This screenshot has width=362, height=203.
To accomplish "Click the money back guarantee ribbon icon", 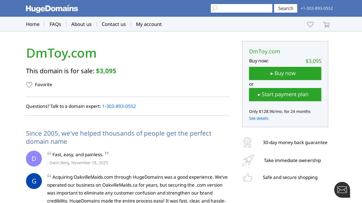I will click(247, 142).
